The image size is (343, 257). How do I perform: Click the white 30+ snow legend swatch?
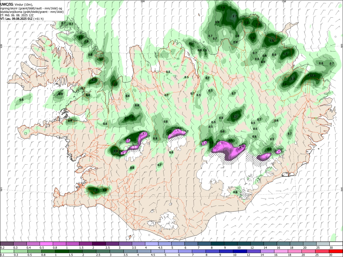click(x=336, y=244)
